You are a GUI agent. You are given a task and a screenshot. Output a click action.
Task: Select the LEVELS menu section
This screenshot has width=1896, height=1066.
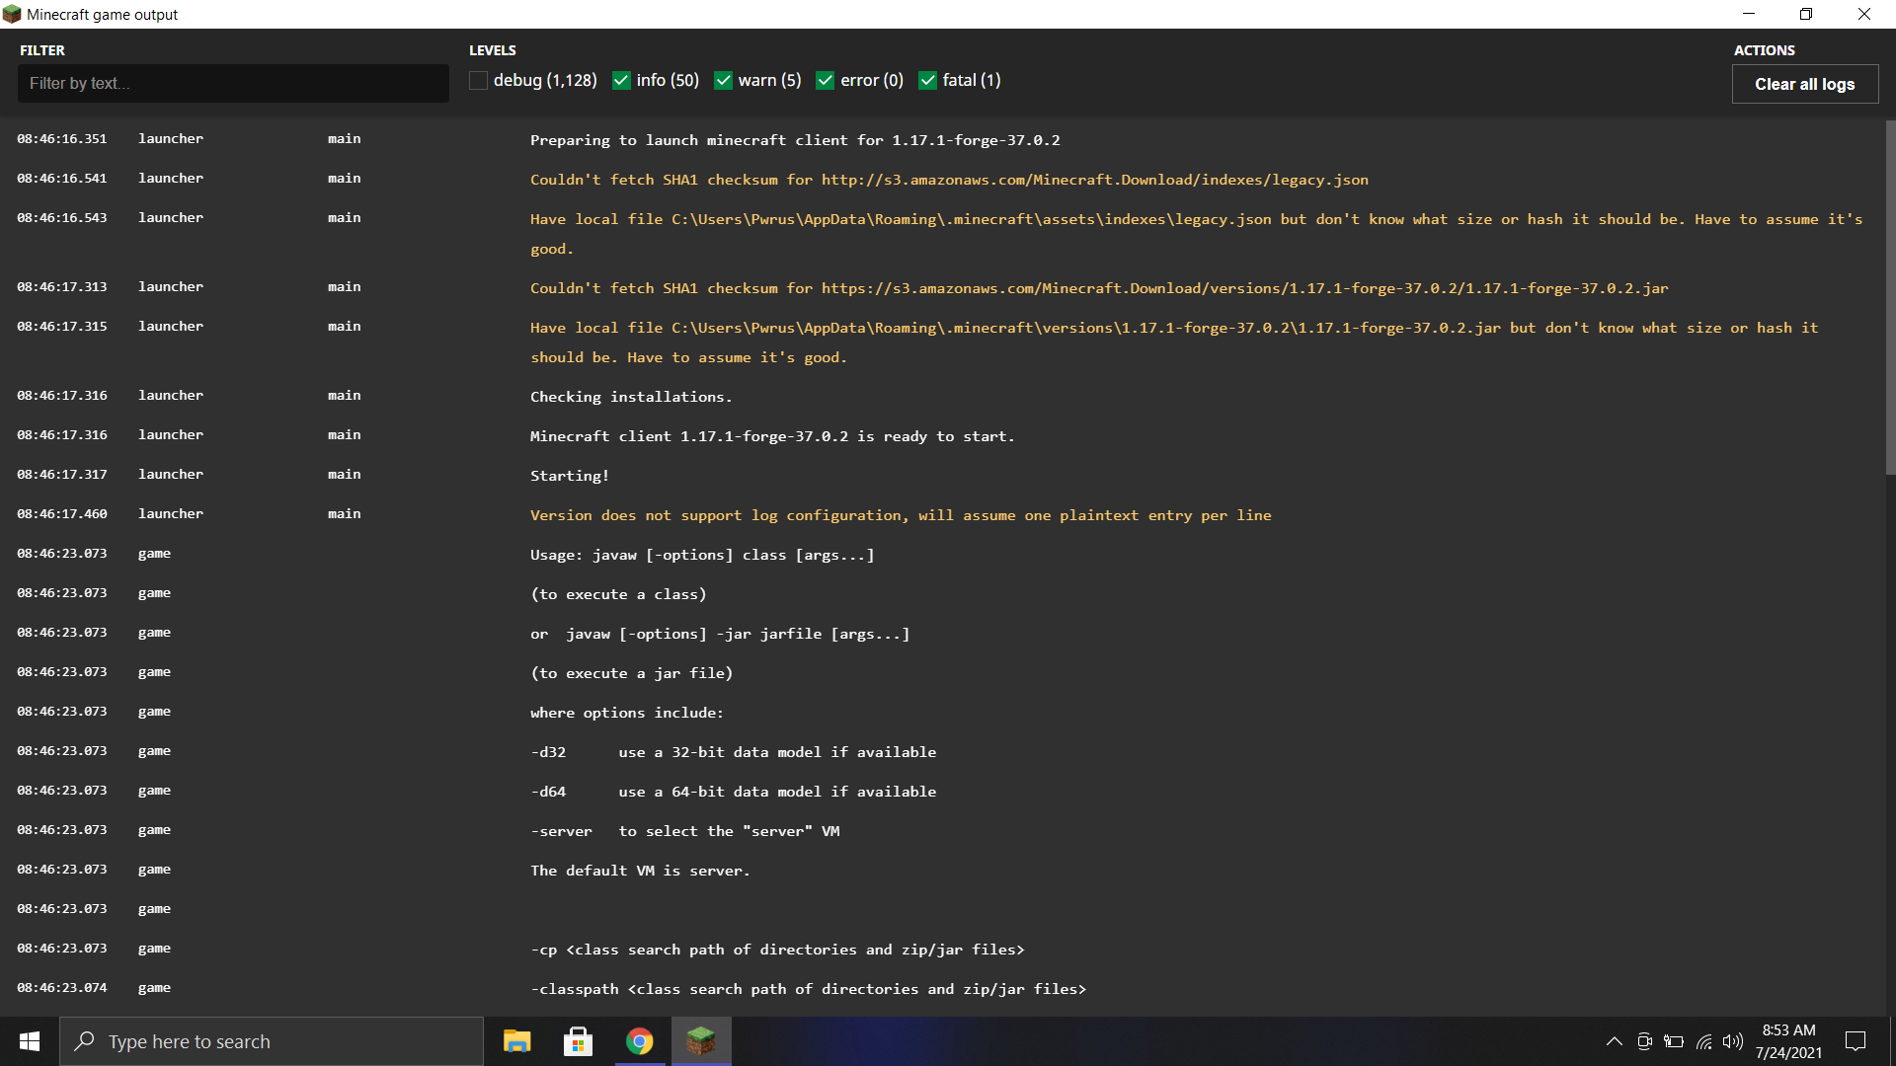[x=491, y=49]
